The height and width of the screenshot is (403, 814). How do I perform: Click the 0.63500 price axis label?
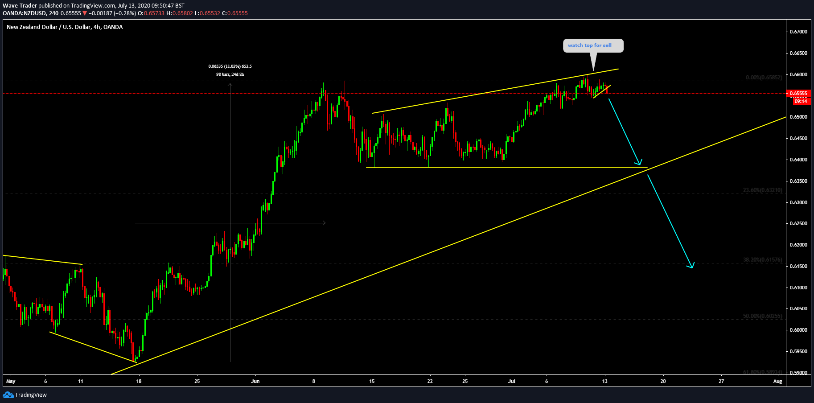click(798, 181)
